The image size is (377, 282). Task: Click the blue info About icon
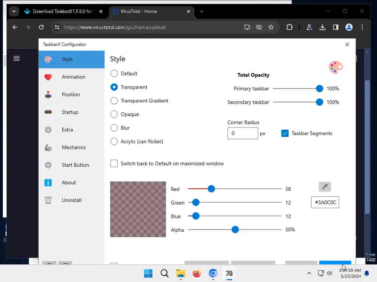(48, 183)
